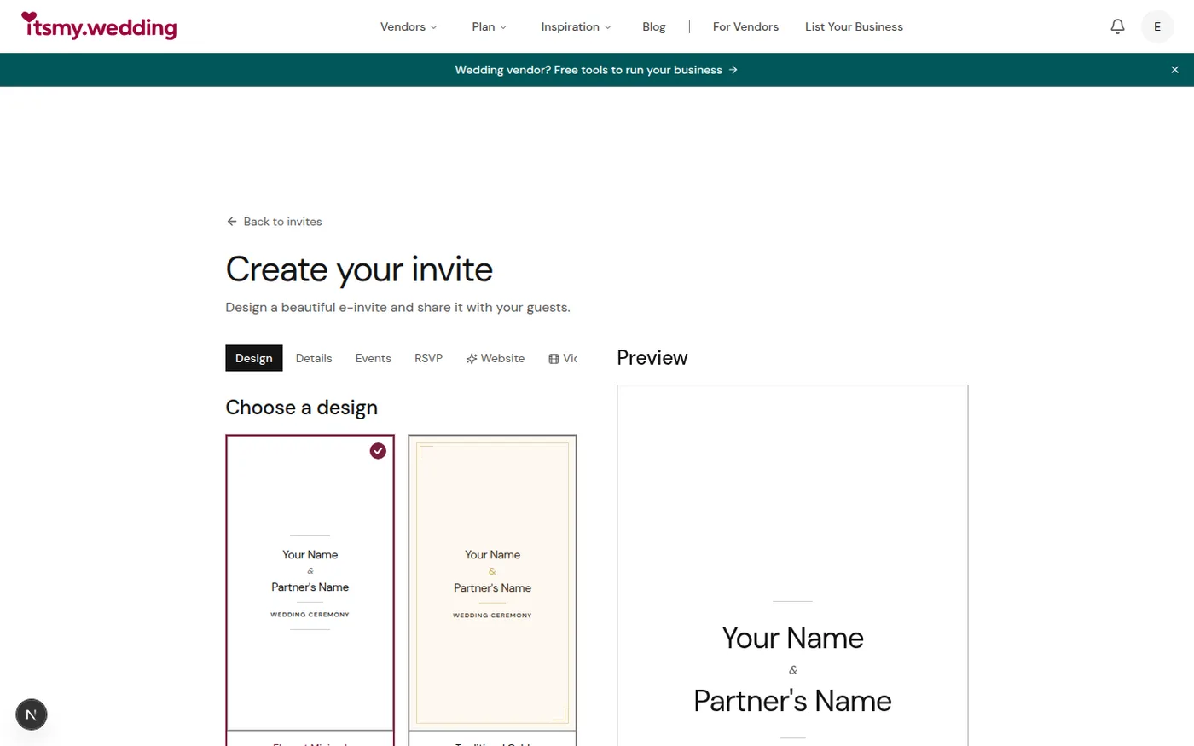Open the N chat widget bubble
1194x746 pixels.
pyautogui.click(x=32, y=714)
